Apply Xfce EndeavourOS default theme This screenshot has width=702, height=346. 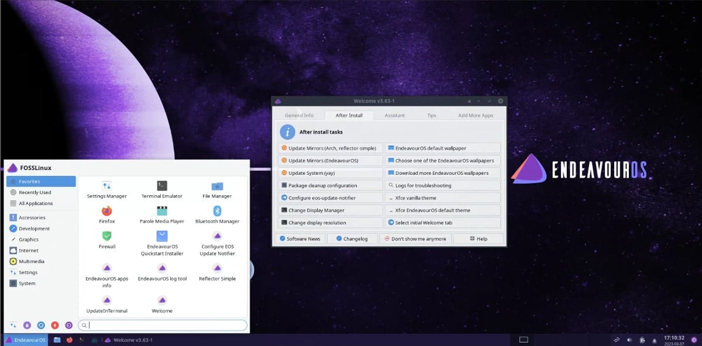click(x=443, y=210)
